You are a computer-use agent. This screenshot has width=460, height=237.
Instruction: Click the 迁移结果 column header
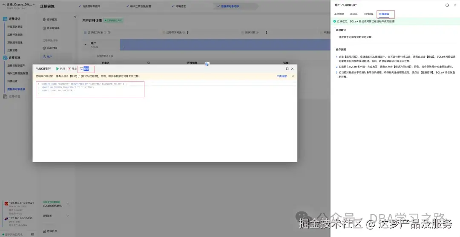[x=192, y=63]
